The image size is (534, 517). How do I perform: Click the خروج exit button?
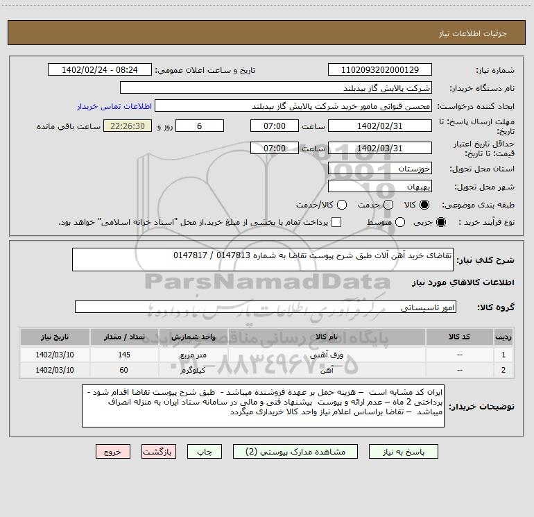tap(113, 452)
